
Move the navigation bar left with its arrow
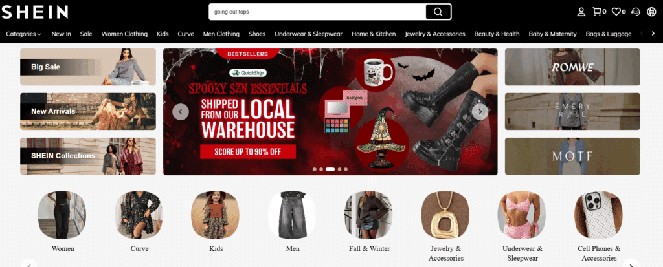[642, 34]
